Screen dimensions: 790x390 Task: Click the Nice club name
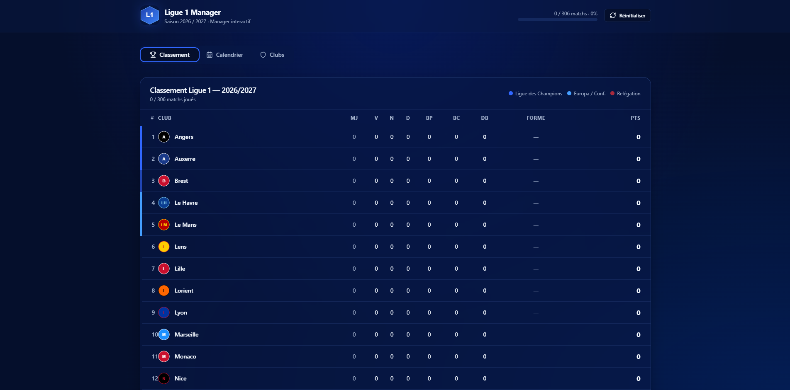tap(180, 378)
